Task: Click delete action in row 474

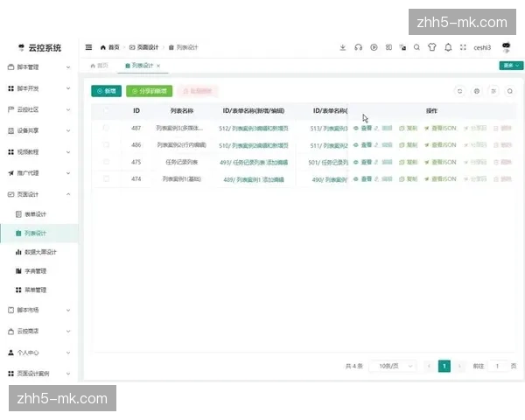Action: [502, 179]
